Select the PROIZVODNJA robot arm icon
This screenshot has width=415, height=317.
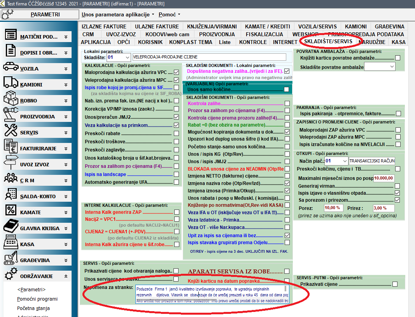(x=11, y=114)
